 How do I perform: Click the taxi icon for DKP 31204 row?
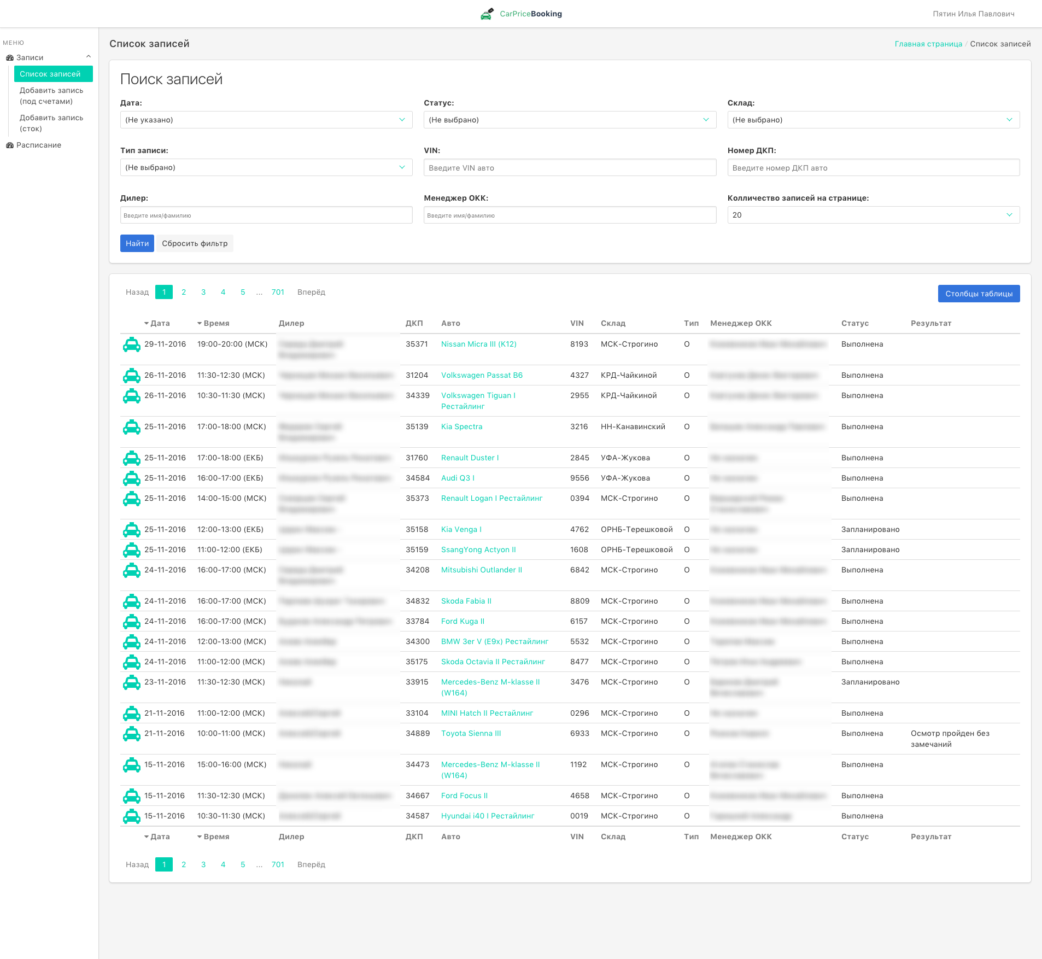click(132, 376)
